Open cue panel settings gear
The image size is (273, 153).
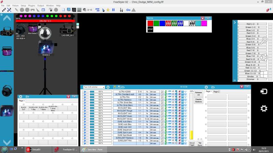click(x=108, y=87)
